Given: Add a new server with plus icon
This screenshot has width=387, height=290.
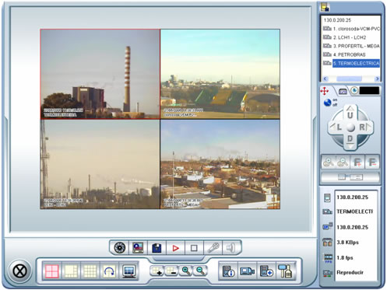Looking at the screenshot, I should 266,271.
